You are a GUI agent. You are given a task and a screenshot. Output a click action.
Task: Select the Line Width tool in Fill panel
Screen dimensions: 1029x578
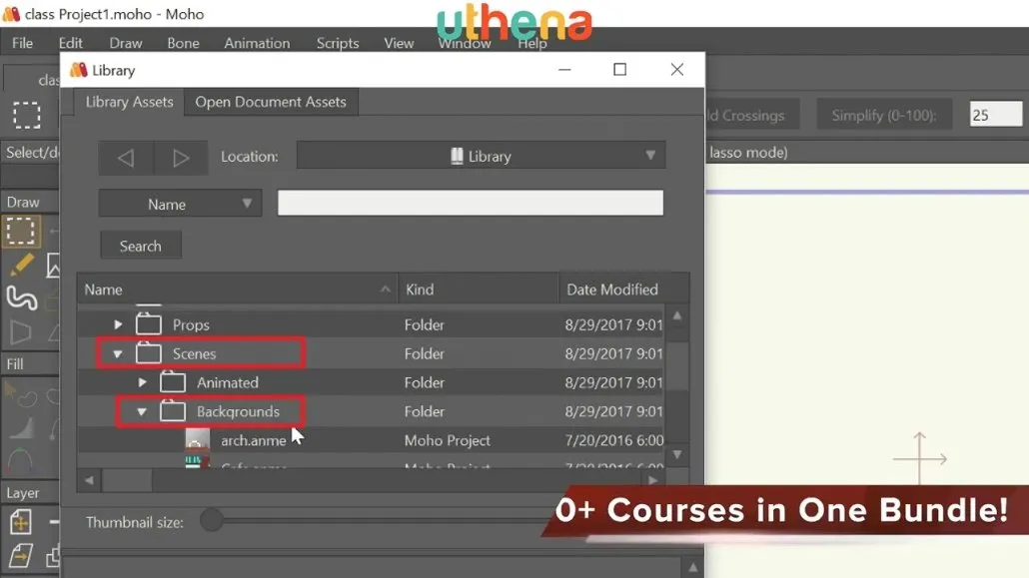click(x=20, y=427)
